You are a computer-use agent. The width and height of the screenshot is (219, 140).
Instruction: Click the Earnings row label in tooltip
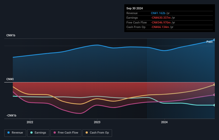pyautogui.click(x=132, y=18)
